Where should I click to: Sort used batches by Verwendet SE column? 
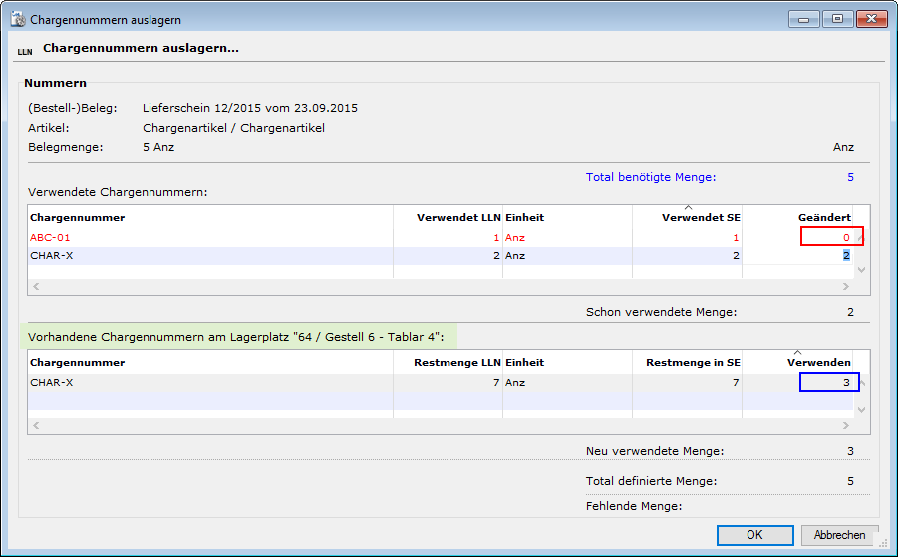(687, 217)
